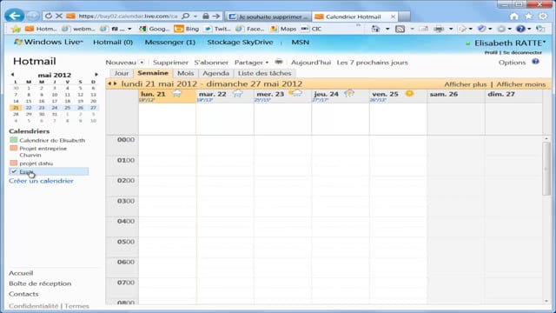Open Hotmail (0) in top navigation
Viewport: 556px width, 313px height.
tap(113, 42)
